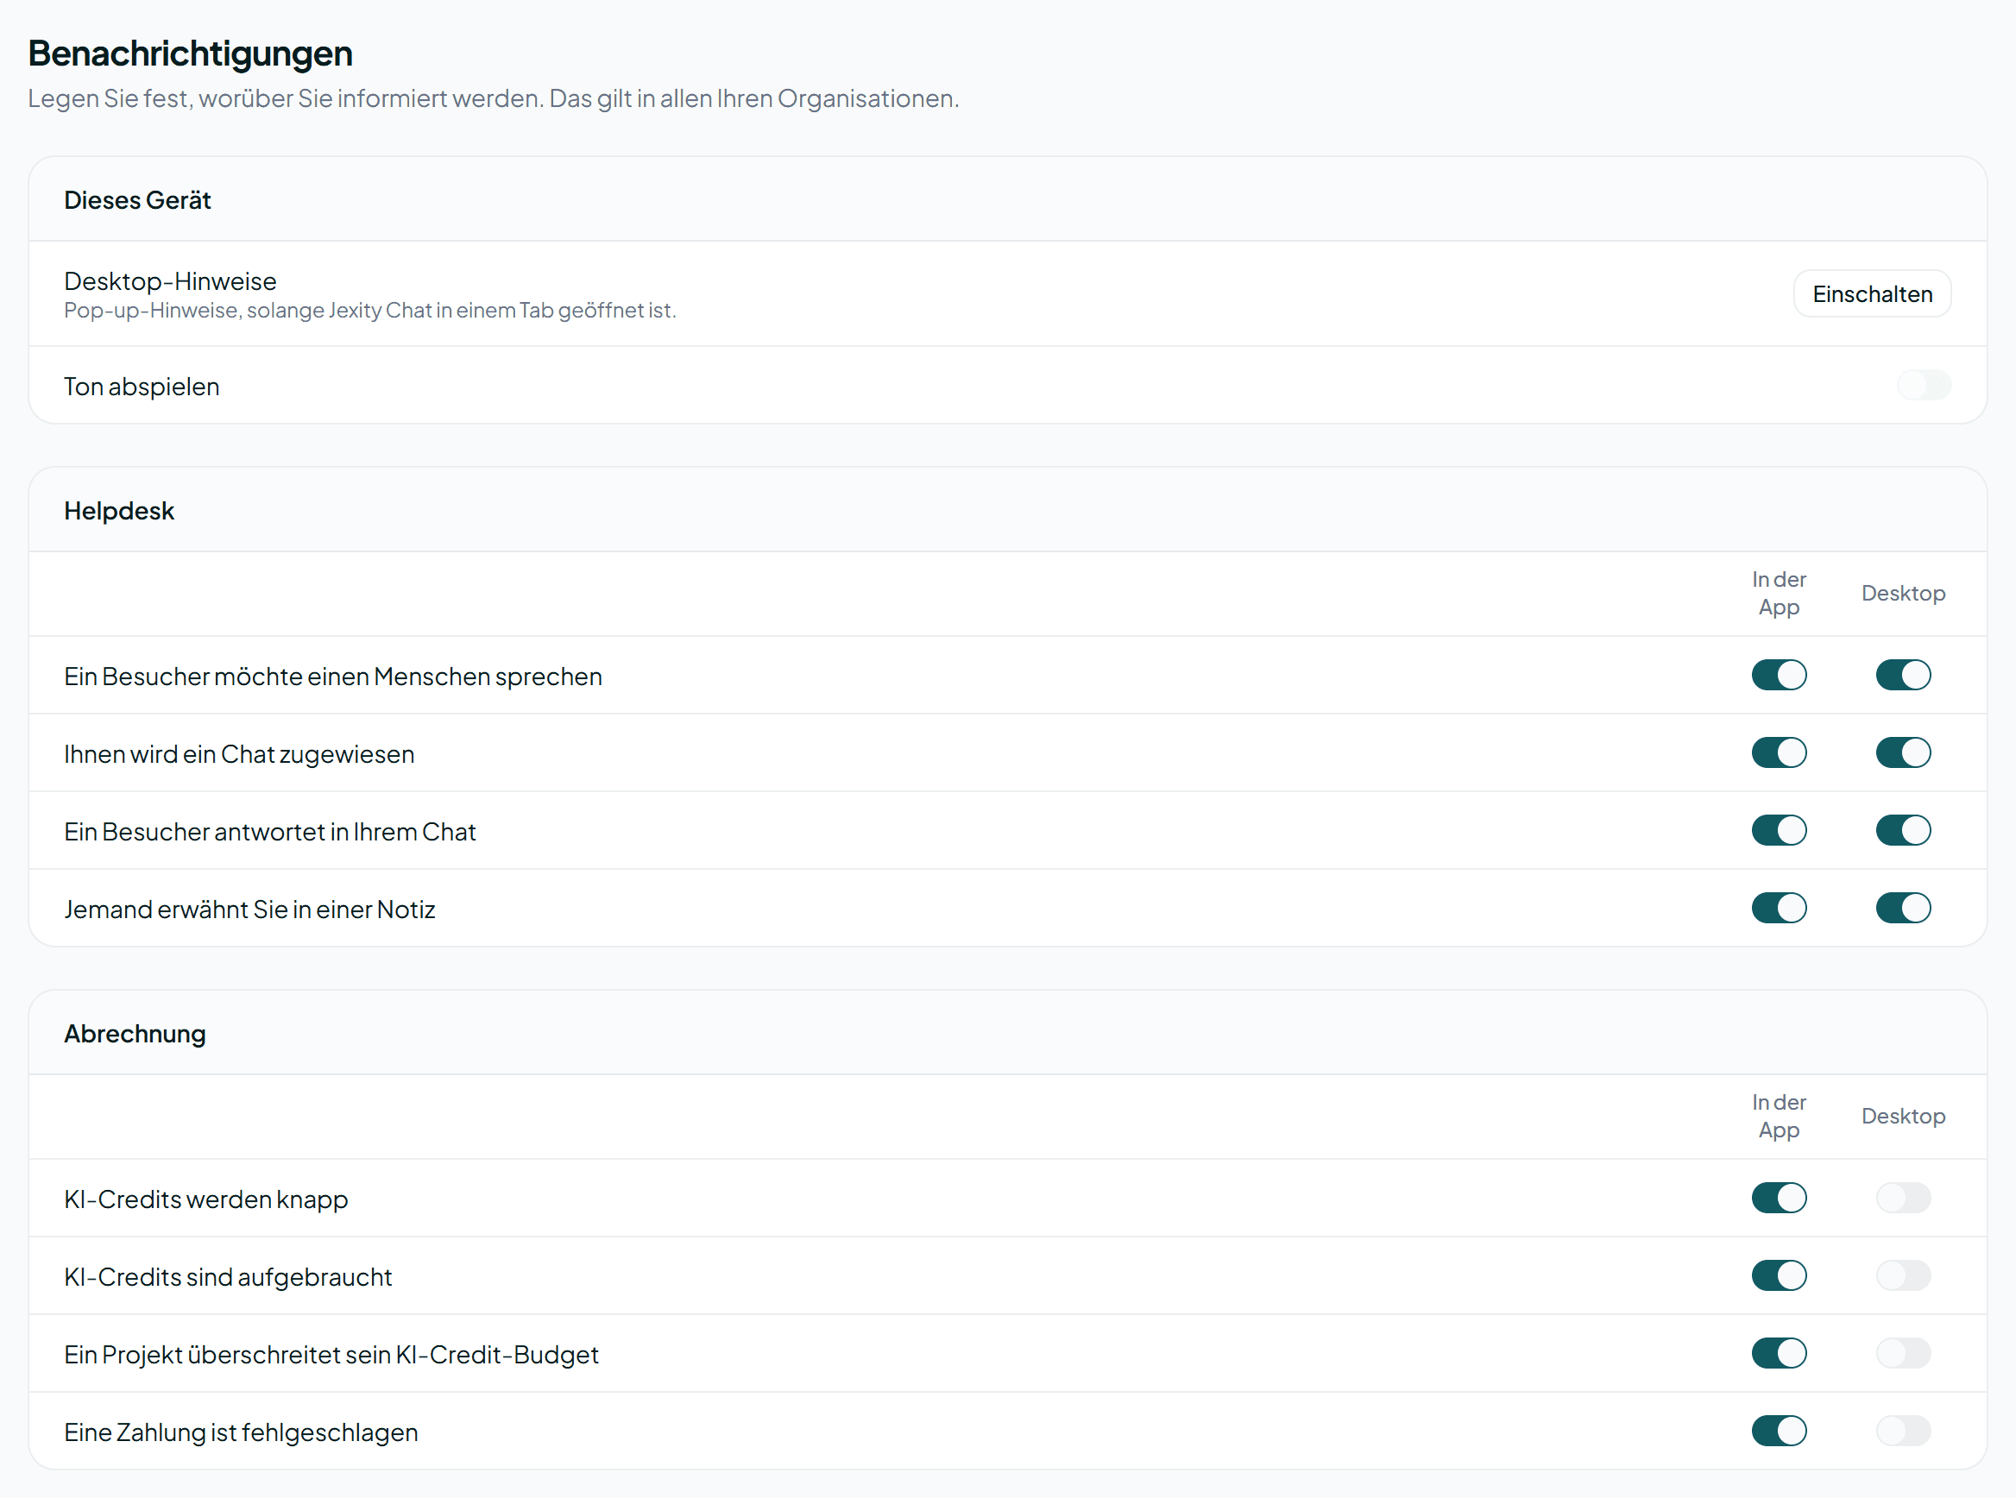The height and width of the screenshot is (1498, 2016).
Task: Toggle the Ton abspielen switch
Action: pyautogui.click(x=1924, y=386)
